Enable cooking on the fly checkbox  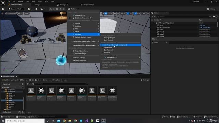pyautogui.click(x=70, y=18)
